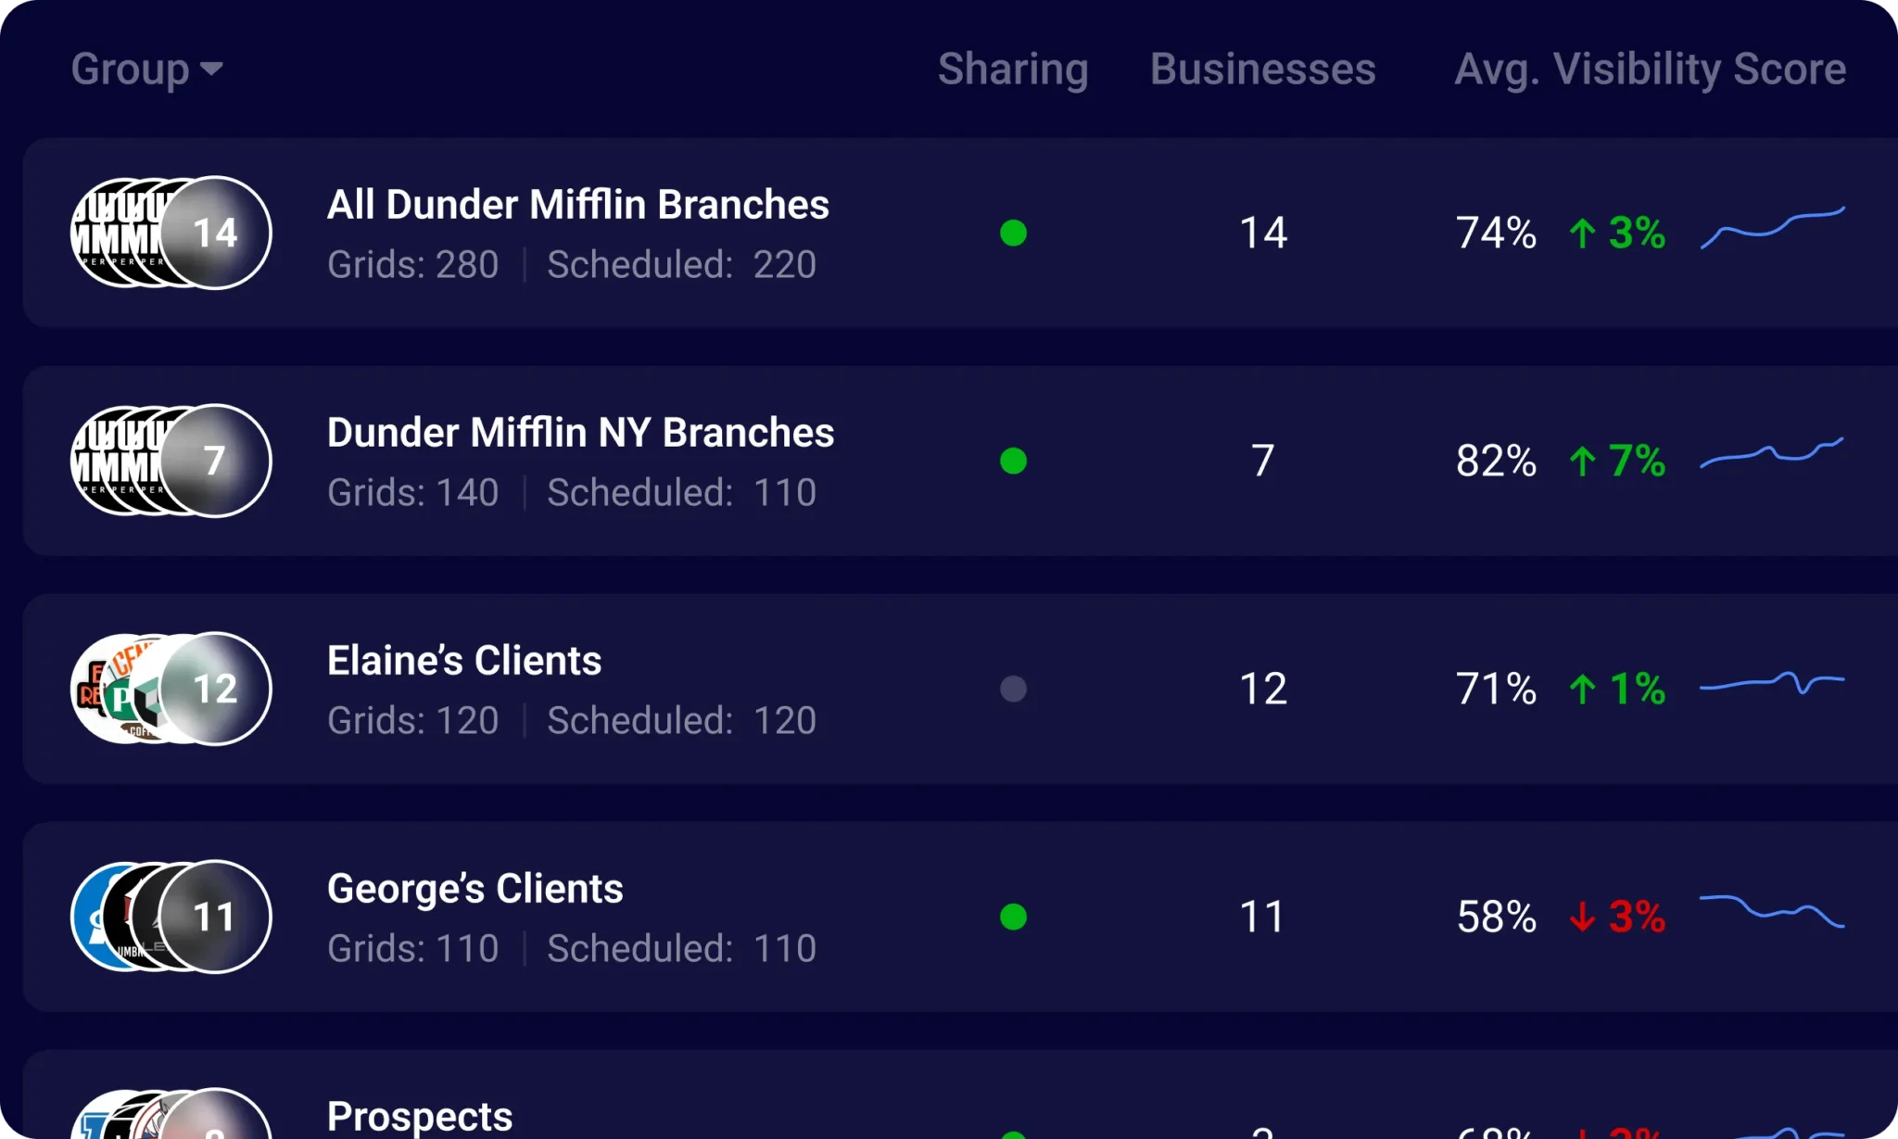
Task: Toggle grey sharing indicator for Elaine's Clients
Action: (x=1013, y=689)
